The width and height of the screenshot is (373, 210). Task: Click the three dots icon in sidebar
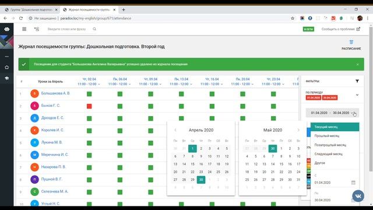[x=6, y=57]
